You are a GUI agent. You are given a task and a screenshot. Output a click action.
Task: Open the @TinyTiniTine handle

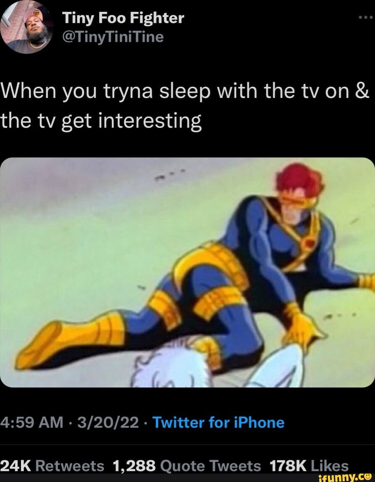click(113, 37)
